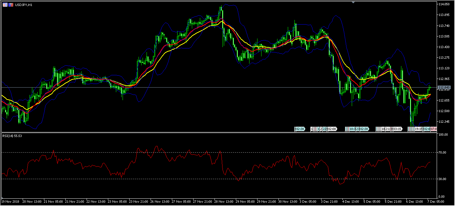
Task: Click the gray chart shift triangle marker
Action: point(353,3)
